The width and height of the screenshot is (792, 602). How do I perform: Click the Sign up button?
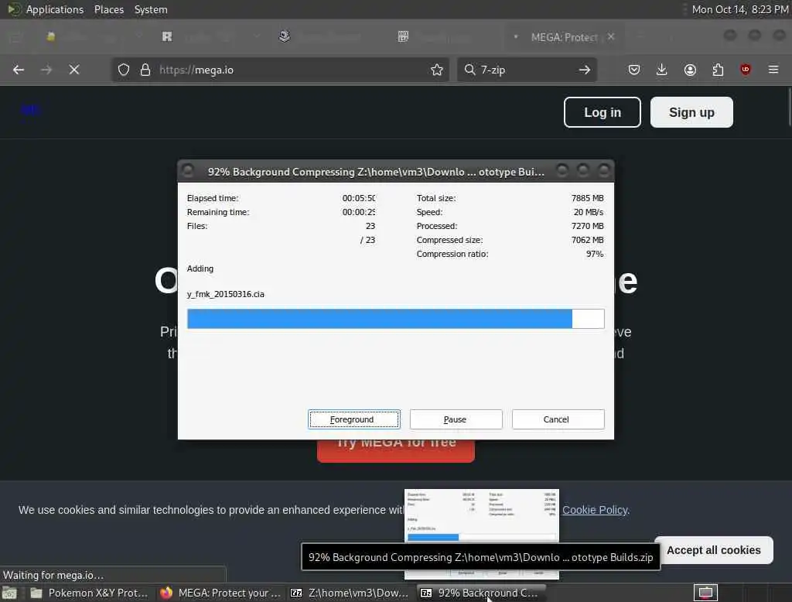pyautogui.click(x=691, y=112)
